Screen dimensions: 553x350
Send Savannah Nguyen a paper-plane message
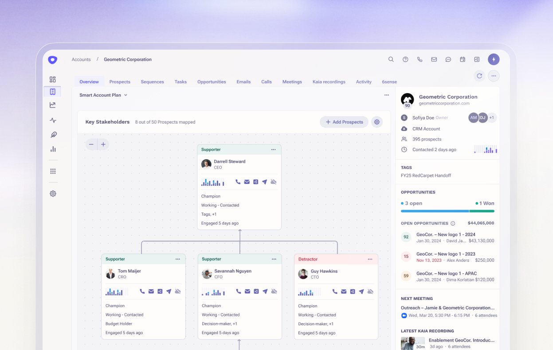(265, 291)
